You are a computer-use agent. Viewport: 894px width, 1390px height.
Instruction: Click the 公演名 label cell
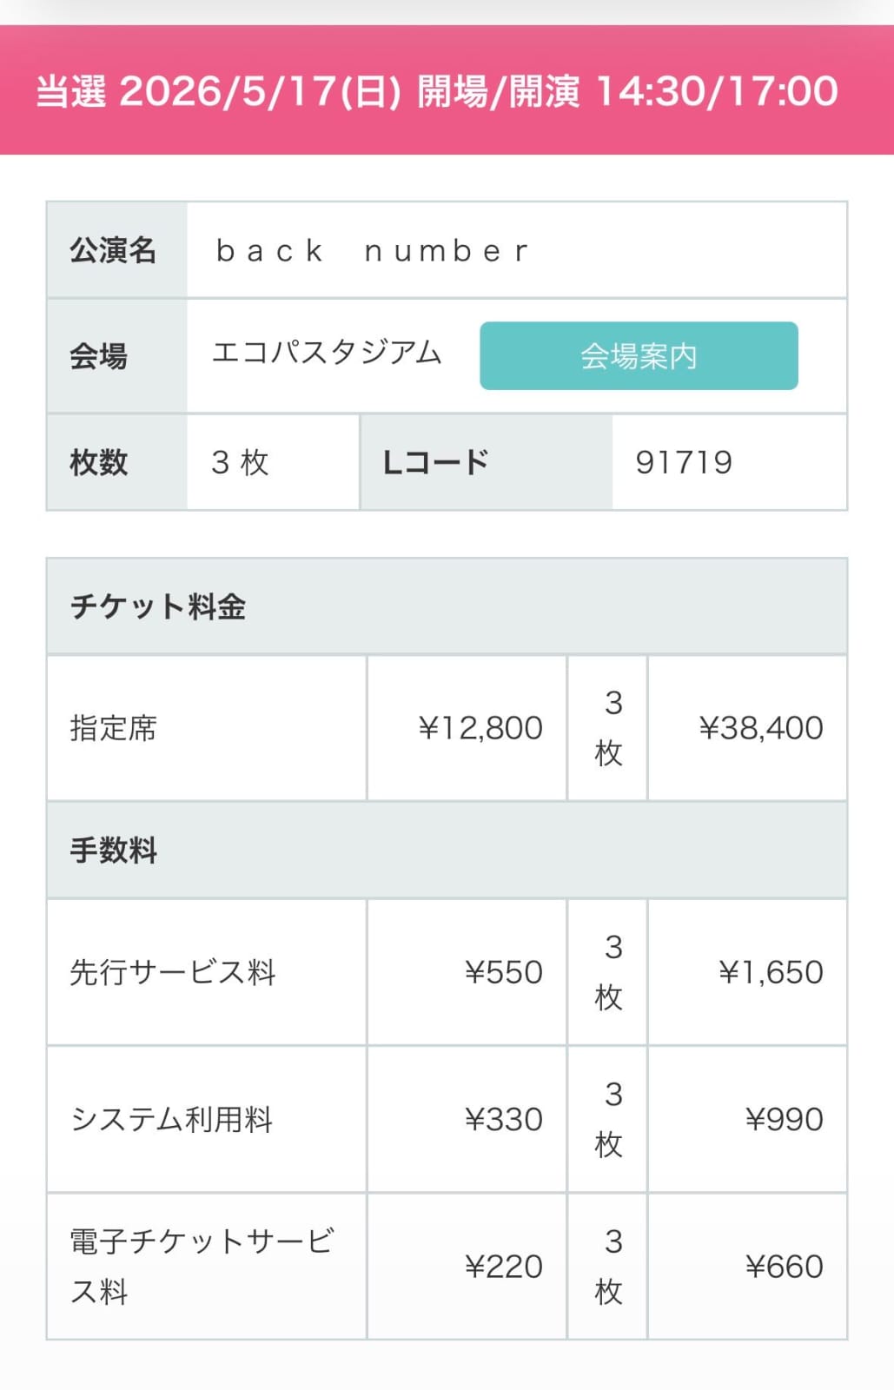pyautogui.click(x=113, y=251)
